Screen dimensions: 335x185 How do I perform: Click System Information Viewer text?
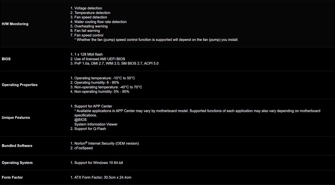point(96,124)
